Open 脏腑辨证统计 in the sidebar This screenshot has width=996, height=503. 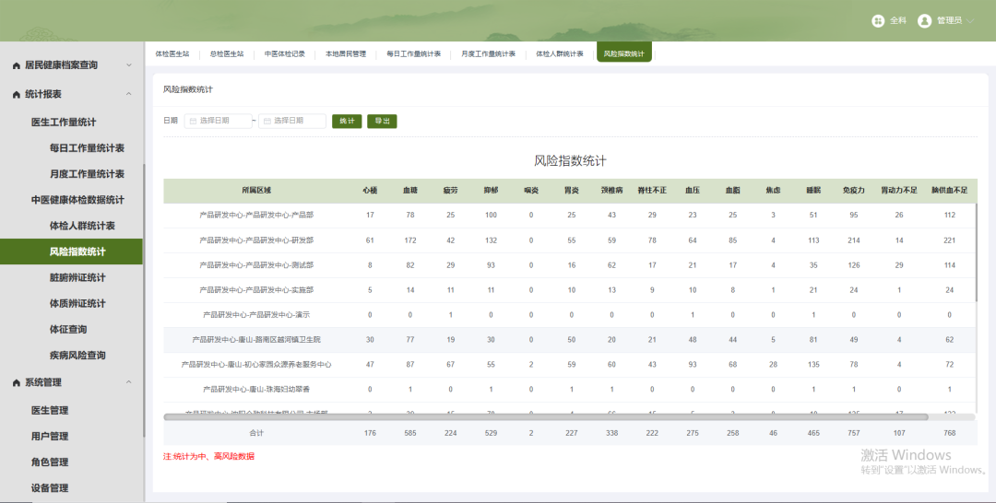(x=77, y=277)
